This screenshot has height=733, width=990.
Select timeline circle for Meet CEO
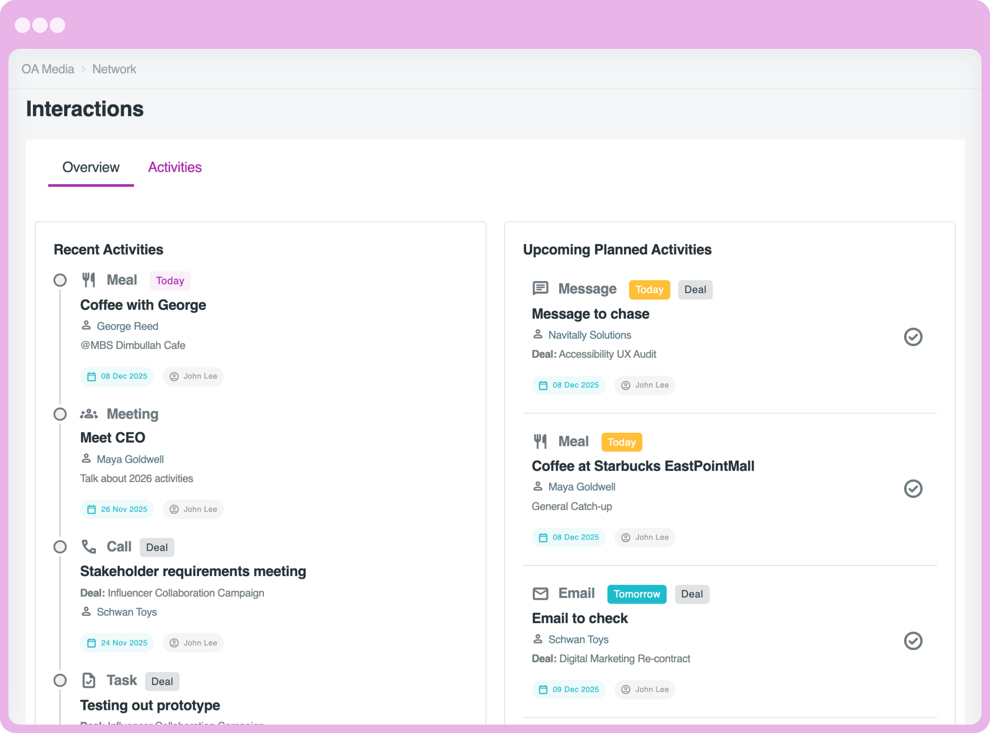coord(60,414)
